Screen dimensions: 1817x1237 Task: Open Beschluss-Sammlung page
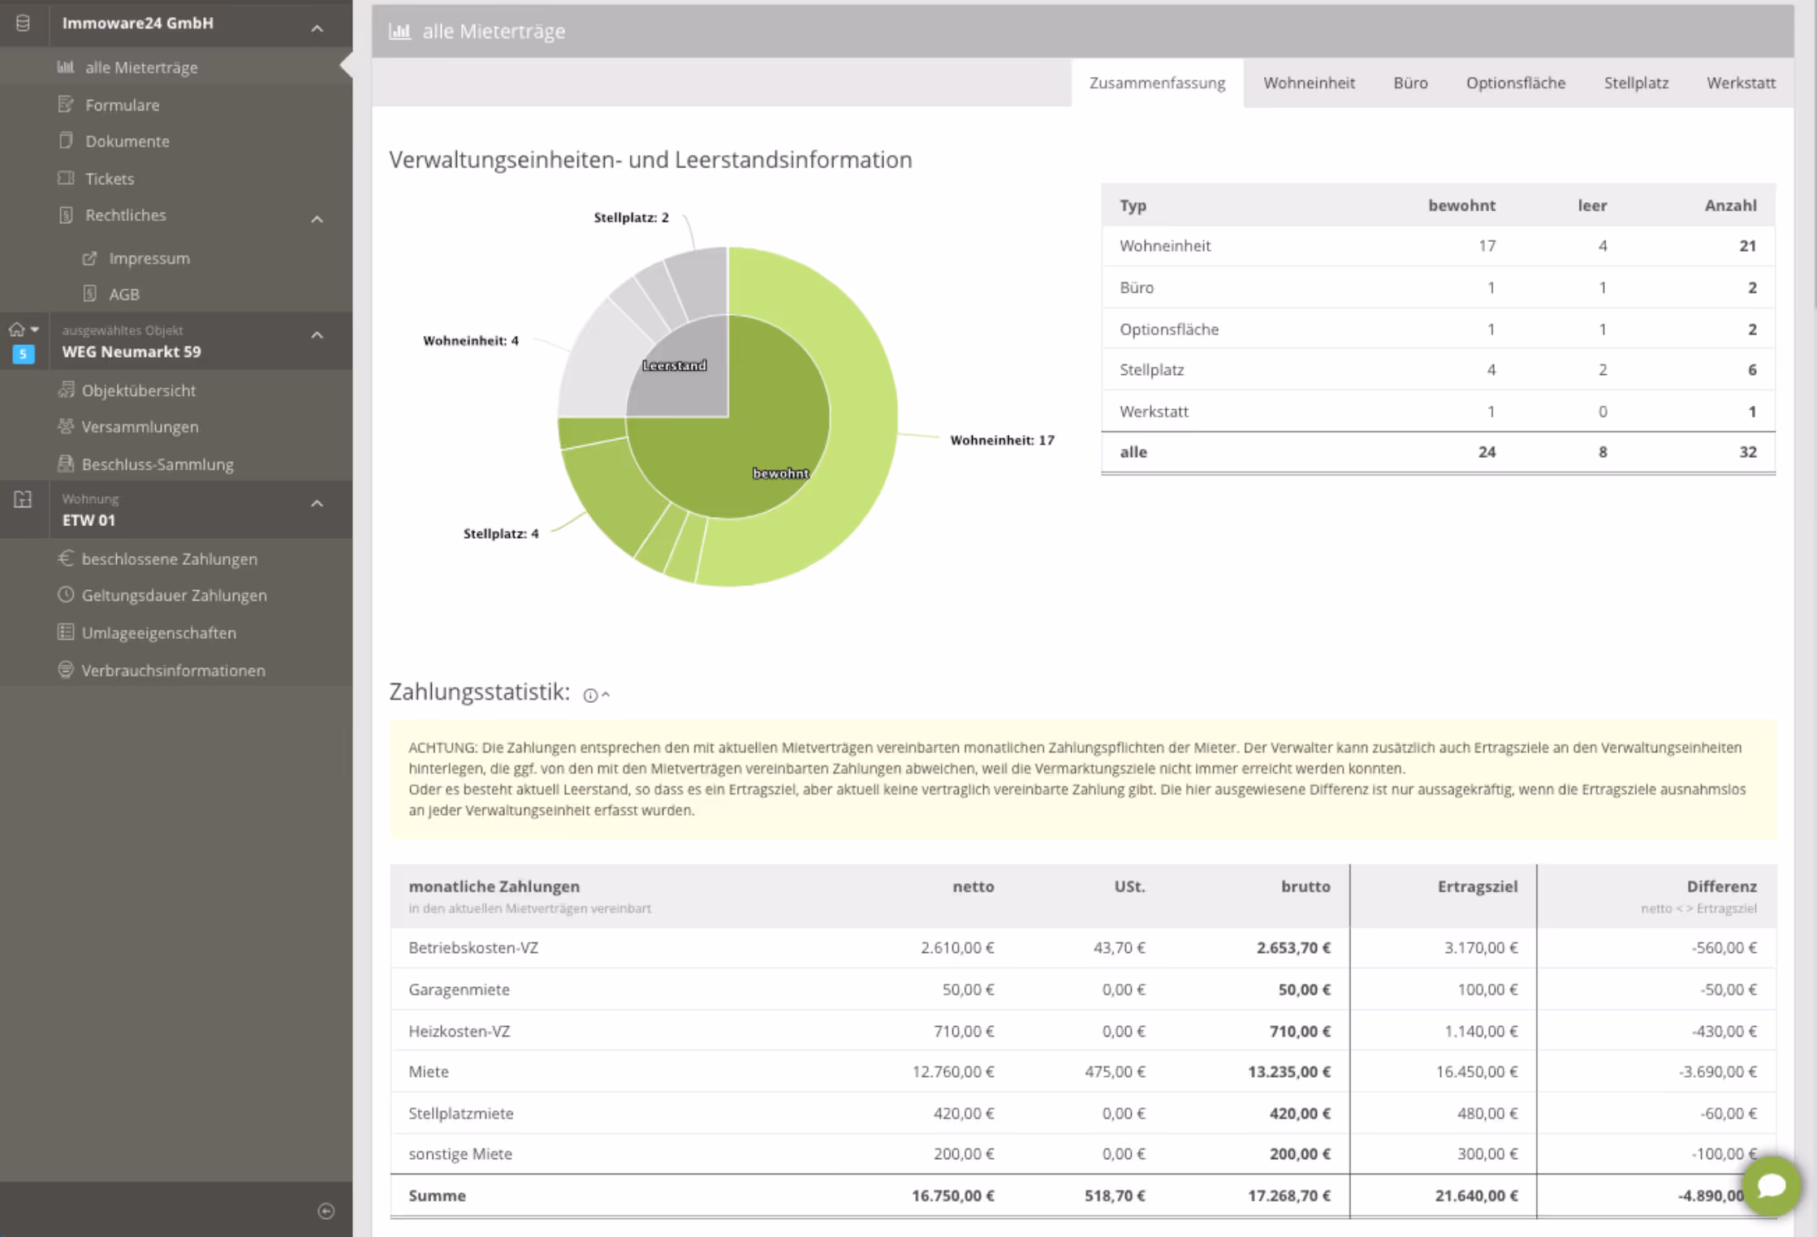(158, 464)
